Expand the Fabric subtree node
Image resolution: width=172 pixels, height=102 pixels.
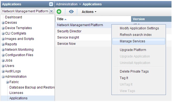[x=7, y=82]
